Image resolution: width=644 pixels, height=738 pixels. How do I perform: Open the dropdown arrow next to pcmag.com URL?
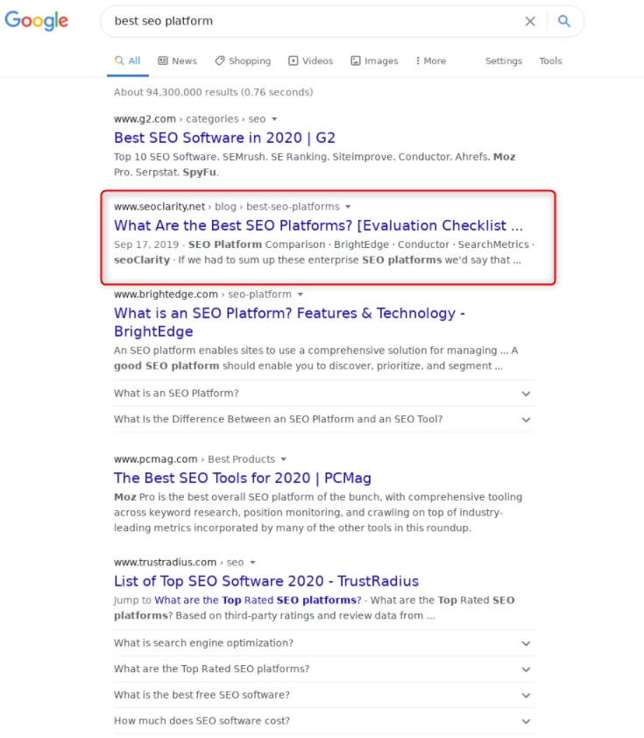[x=284, y=459]
